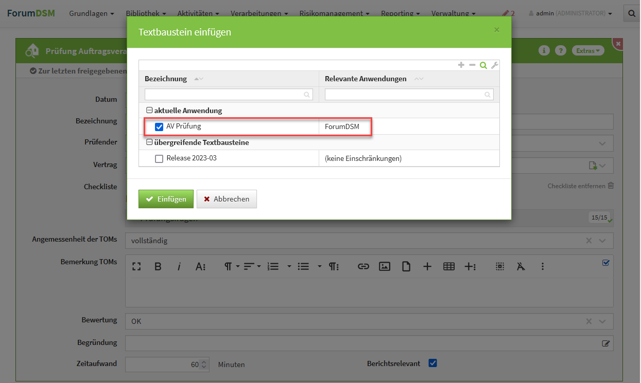Open the Extras dropdown
The image size is (641, 383).
tap(588, 50)
